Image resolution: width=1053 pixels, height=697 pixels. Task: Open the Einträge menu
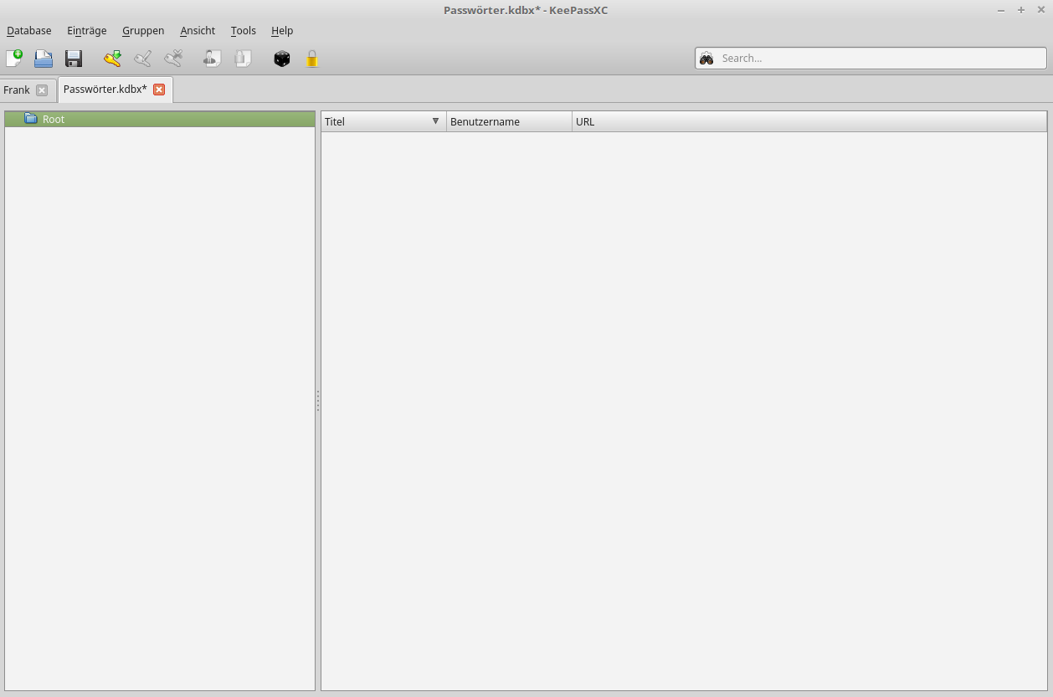tap(87, 31)
